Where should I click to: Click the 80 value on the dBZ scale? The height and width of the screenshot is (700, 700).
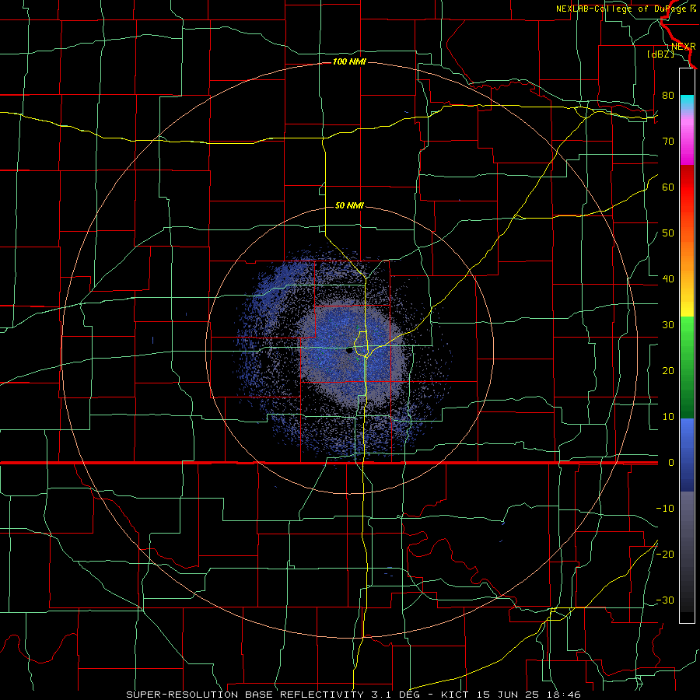(668, 96)
